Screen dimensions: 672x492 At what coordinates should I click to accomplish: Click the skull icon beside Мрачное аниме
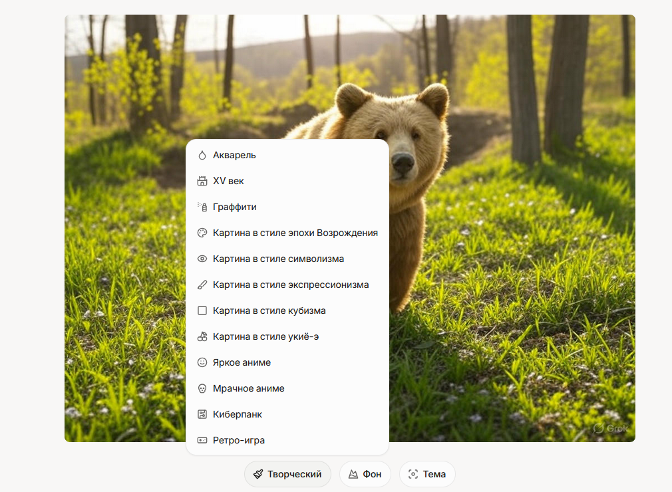202,388
